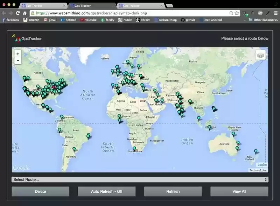Image resolution: width=280 pixels, height=206 pixels.
Task: Open the Other Bookmarks folder
Action: 262,20
